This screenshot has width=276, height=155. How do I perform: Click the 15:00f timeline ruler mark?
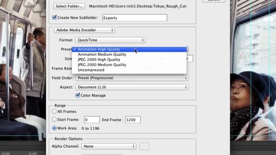(33, 154)
